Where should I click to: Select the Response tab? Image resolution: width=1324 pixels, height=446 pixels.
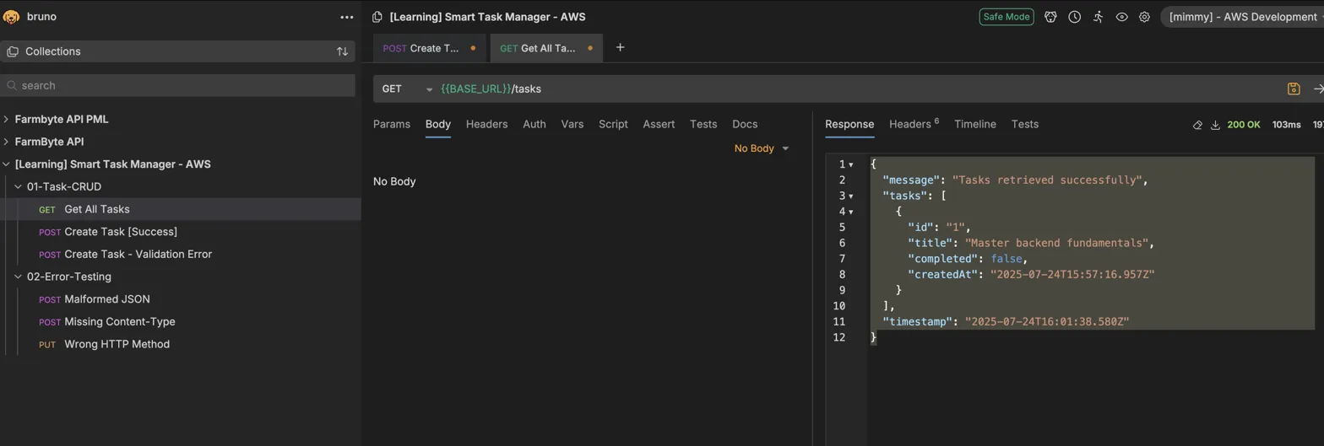click(x=849, y=124)
